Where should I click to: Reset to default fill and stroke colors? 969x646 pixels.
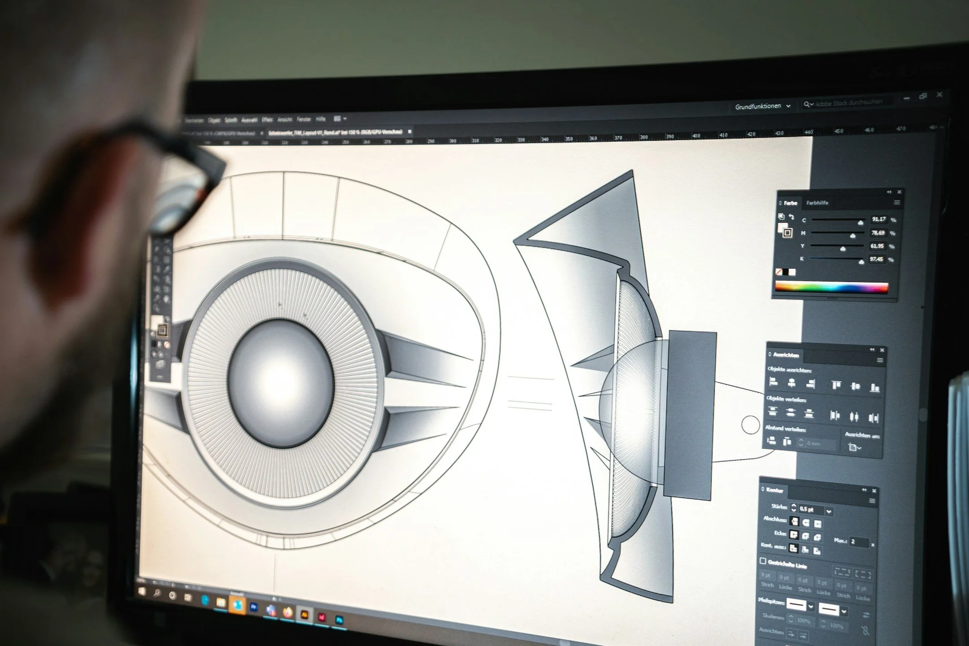[781, 217]
